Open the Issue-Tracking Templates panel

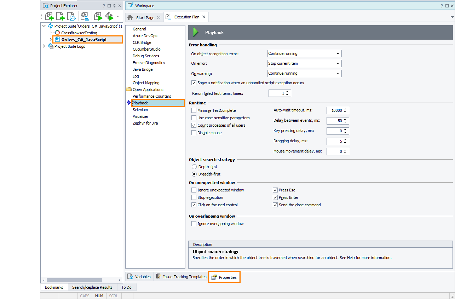(158, 276)
